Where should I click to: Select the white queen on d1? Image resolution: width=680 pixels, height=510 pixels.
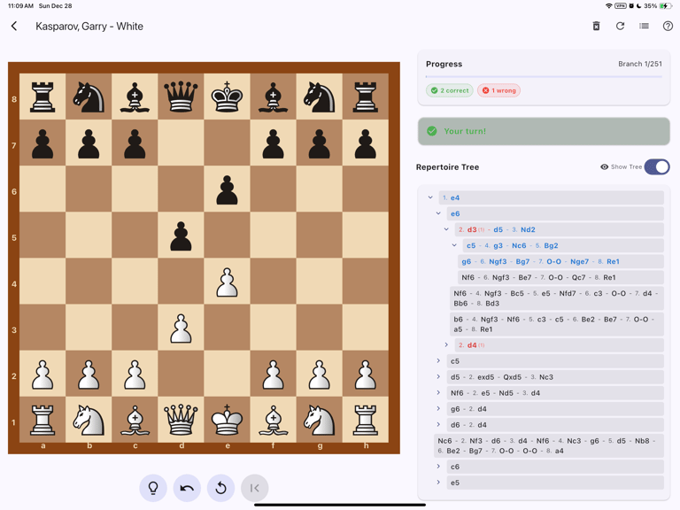[181, 420]
